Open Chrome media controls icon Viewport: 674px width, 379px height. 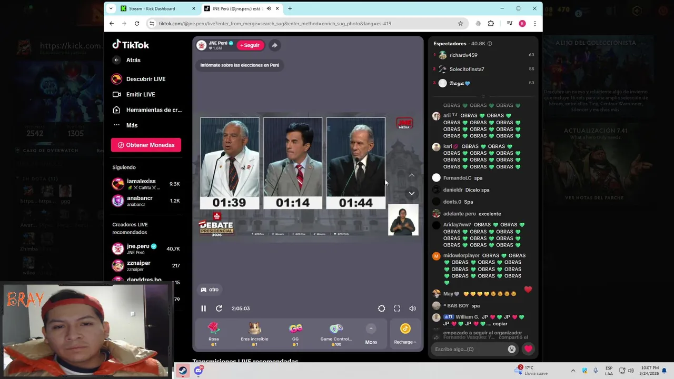(x=510, y=24)
